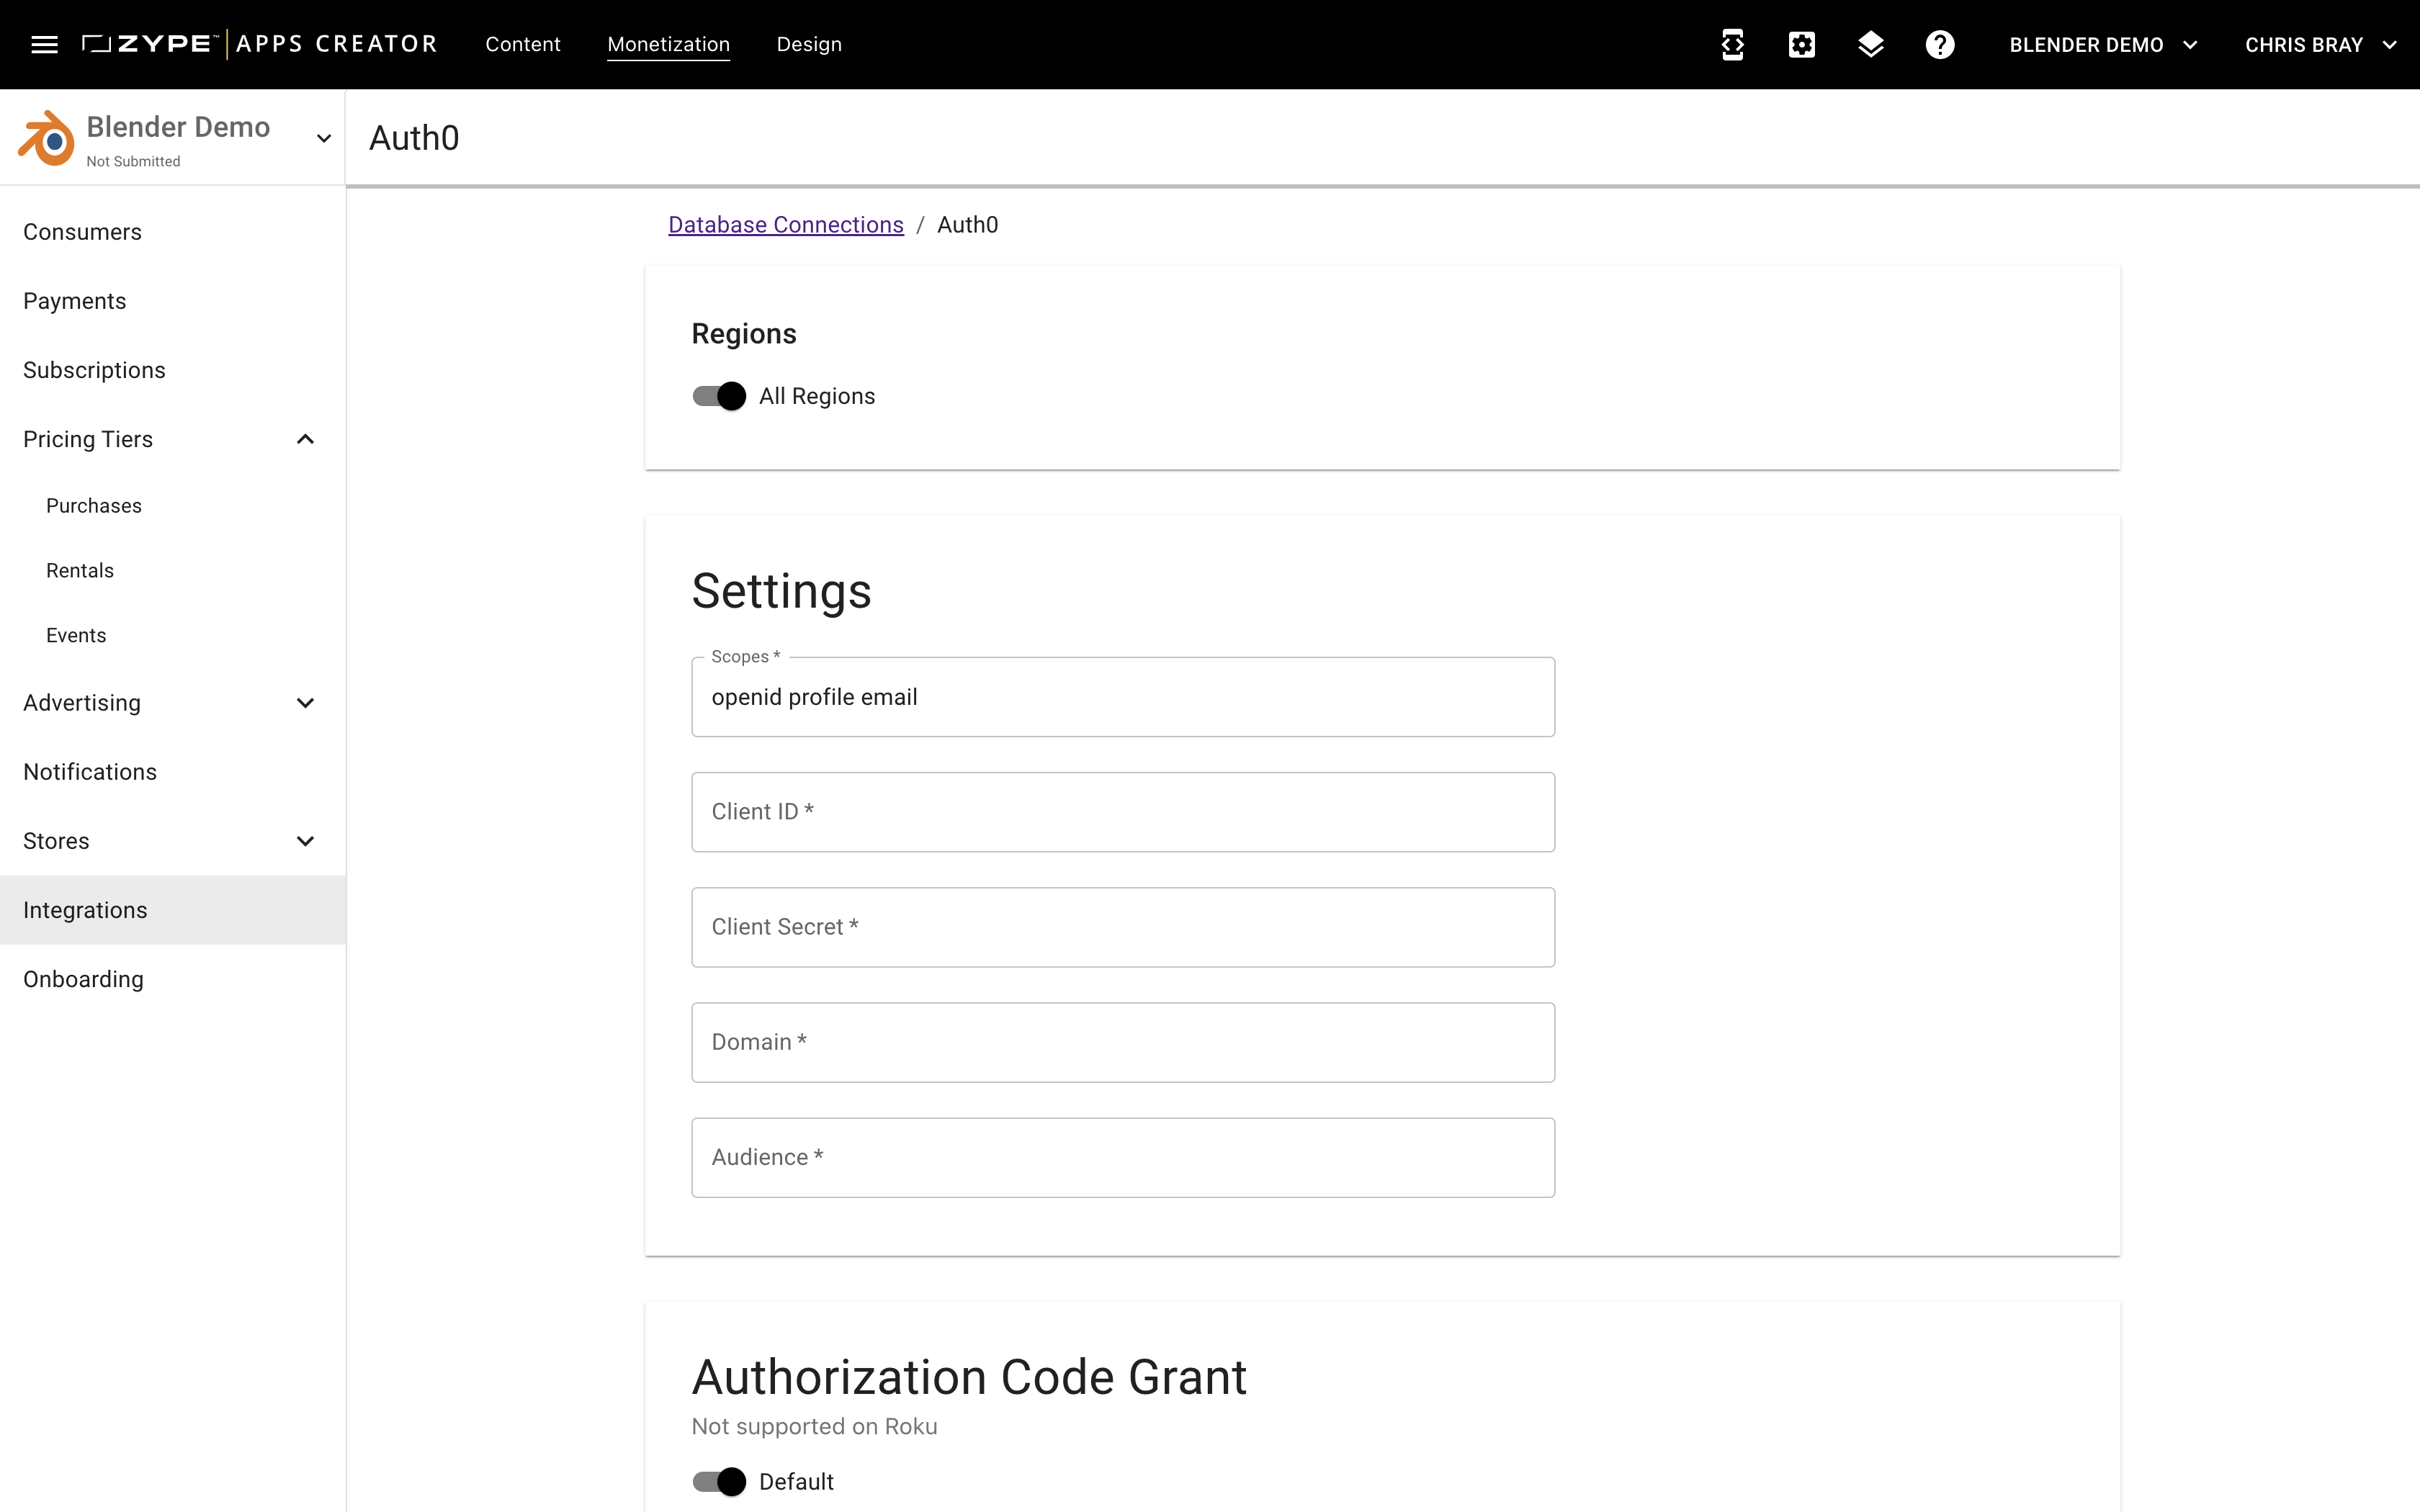Toggle the Default switch under Authorization Code Grant
Viewport: 2420px width, 1512px height.
click(x=719, y=1481)
